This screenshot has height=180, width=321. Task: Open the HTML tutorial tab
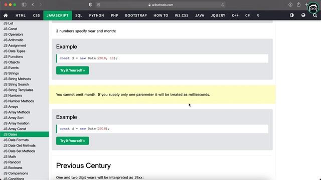[21, 15]
